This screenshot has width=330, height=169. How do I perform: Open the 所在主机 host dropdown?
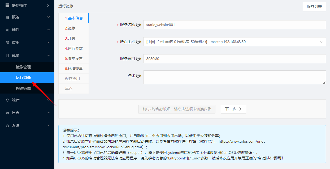(234, 42)
